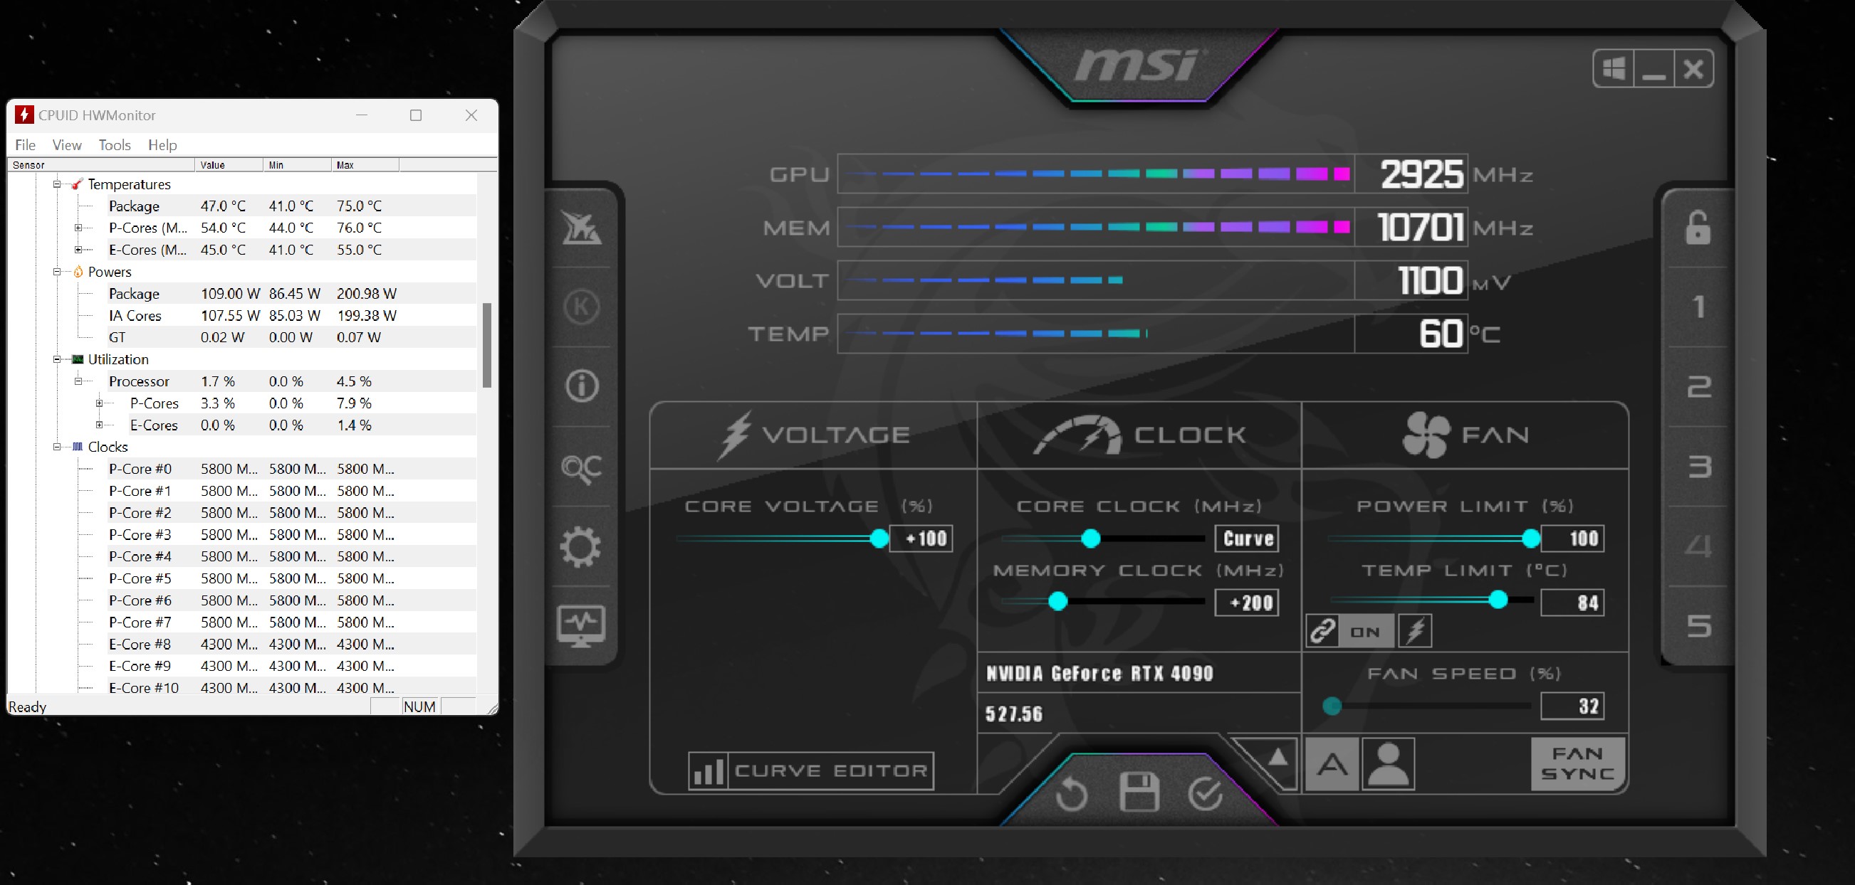Collapse the Powers tree node
The image size is (1855, 885).
(57, 272)
